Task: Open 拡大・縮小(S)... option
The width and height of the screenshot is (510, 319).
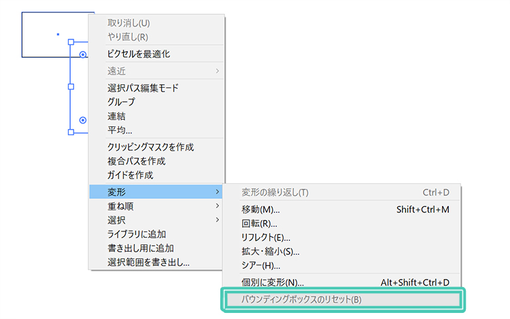Action: 342,252
